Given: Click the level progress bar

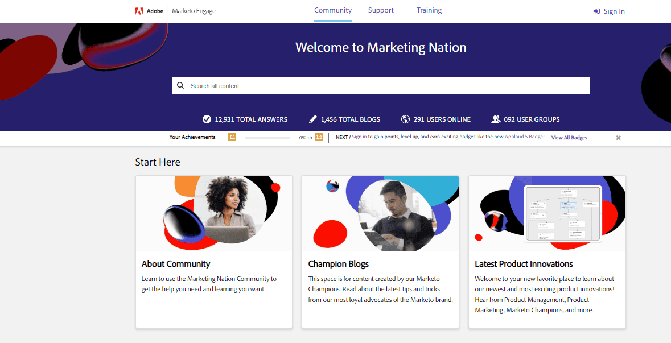Looking at the screenshot, I should click(x=267, y=138).
